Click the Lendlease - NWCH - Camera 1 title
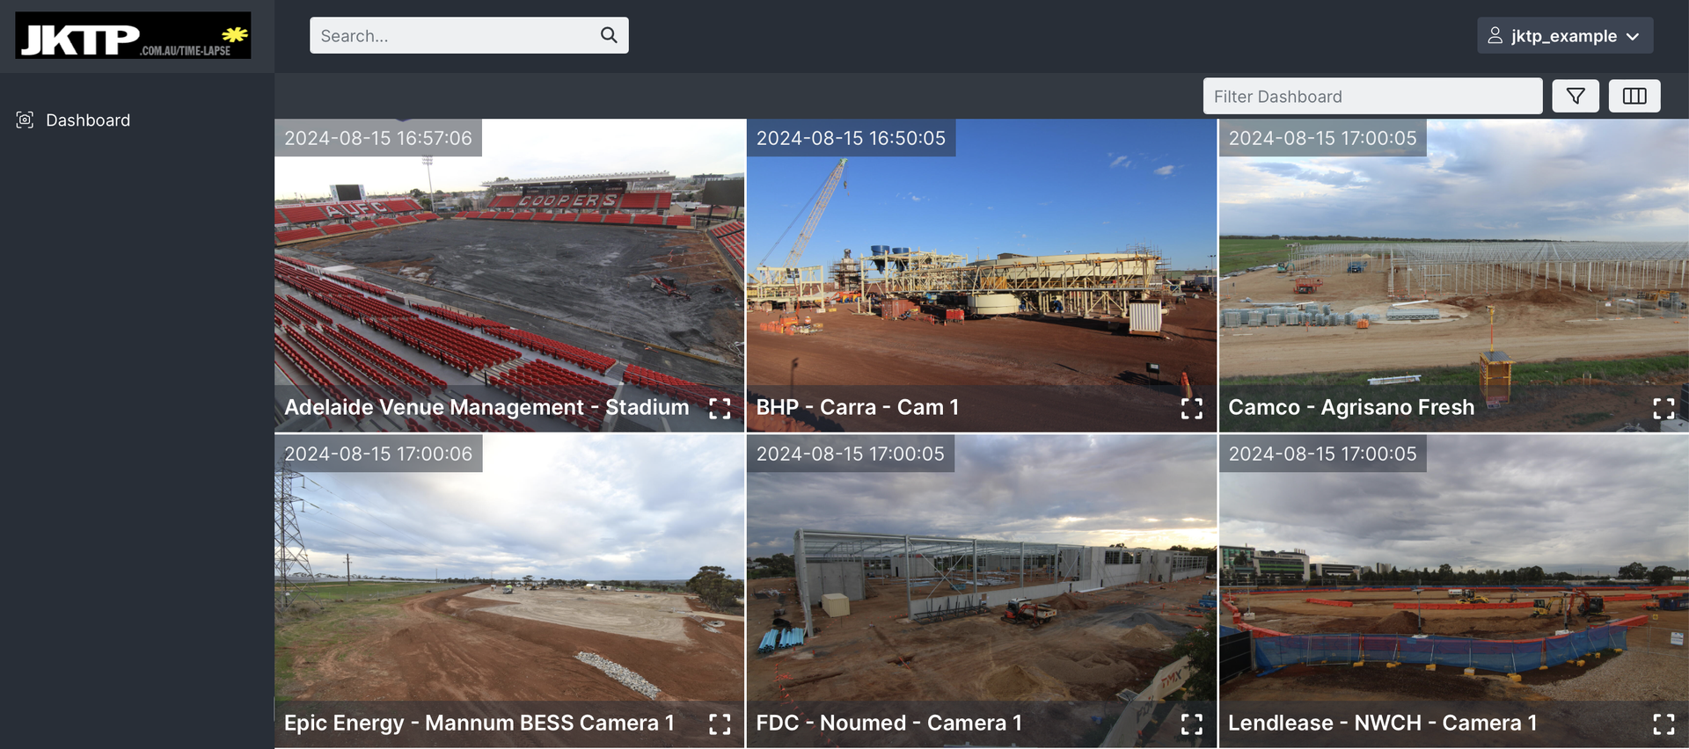Viewport: 1689px width, 749px height. point(1383,723)
